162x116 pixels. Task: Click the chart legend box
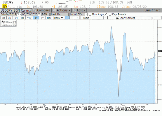point(8,23)
